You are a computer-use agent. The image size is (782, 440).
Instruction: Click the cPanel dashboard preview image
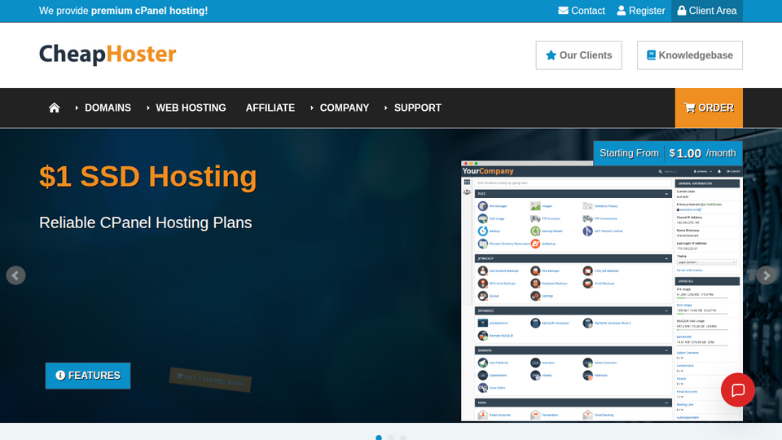click(601, 291)
